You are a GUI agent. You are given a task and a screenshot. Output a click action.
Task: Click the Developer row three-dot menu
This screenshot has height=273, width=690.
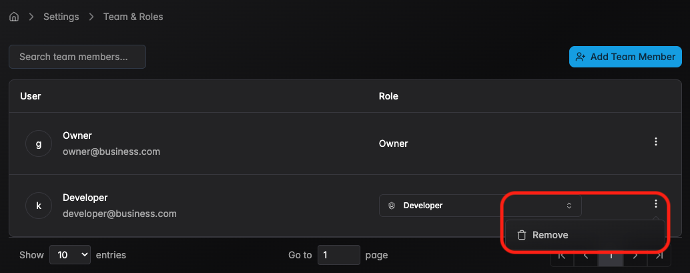point(656,204)
